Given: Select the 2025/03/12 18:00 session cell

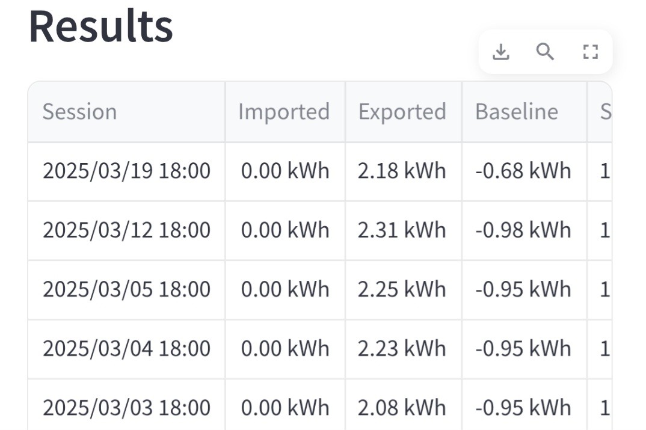Looking at the screenshot, I should point(126,231).
